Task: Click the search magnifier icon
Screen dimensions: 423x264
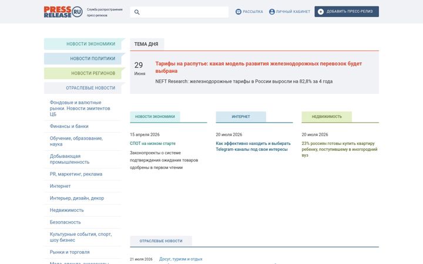Action: 137,12
